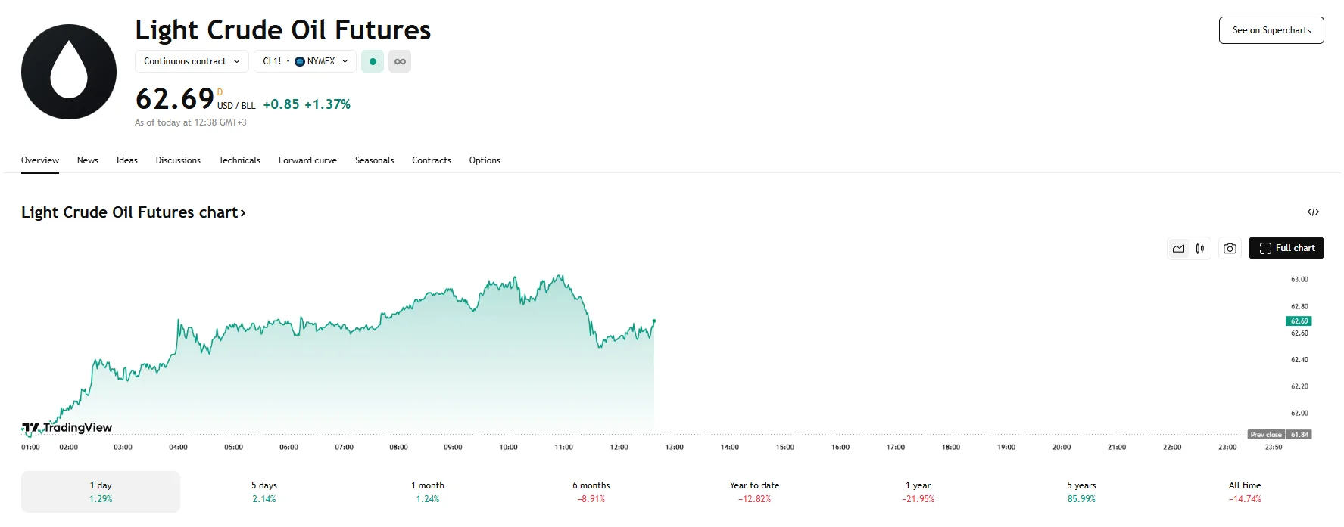Viewport: 1344px width, 527px height.
Task: Choose the 6 months range
Action: click(591, 491)
